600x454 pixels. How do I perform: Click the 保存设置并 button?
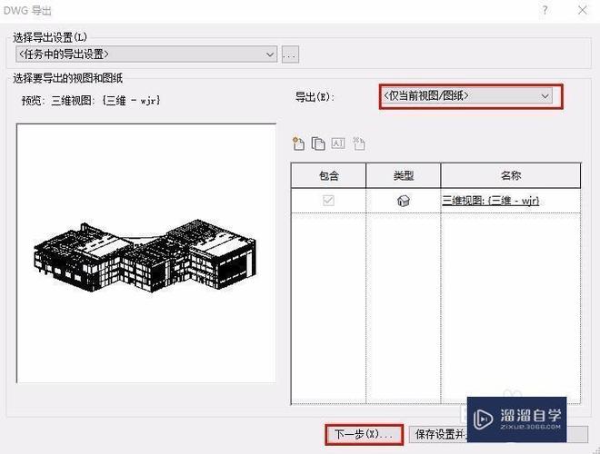click(438, 435)
